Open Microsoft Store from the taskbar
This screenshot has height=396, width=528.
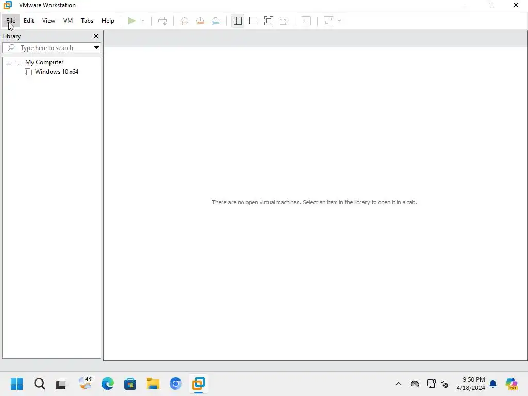130,384
